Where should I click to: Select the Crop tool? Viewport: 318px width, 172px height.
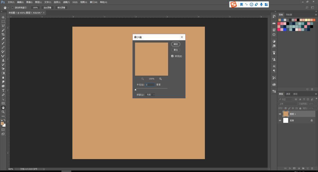3,34
